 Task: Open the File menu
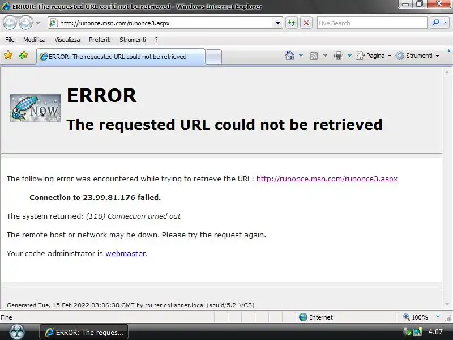[10, 40]
